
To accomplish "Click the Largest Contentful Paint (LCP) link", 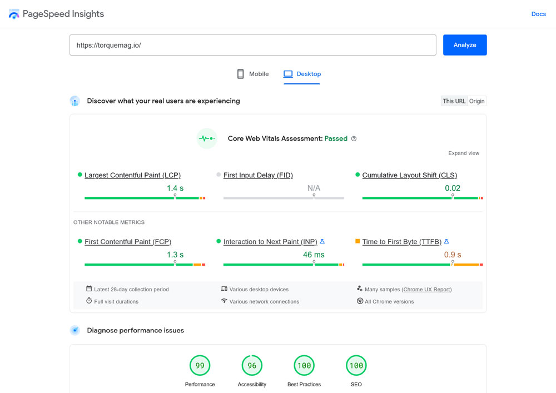I will point(132,175).
